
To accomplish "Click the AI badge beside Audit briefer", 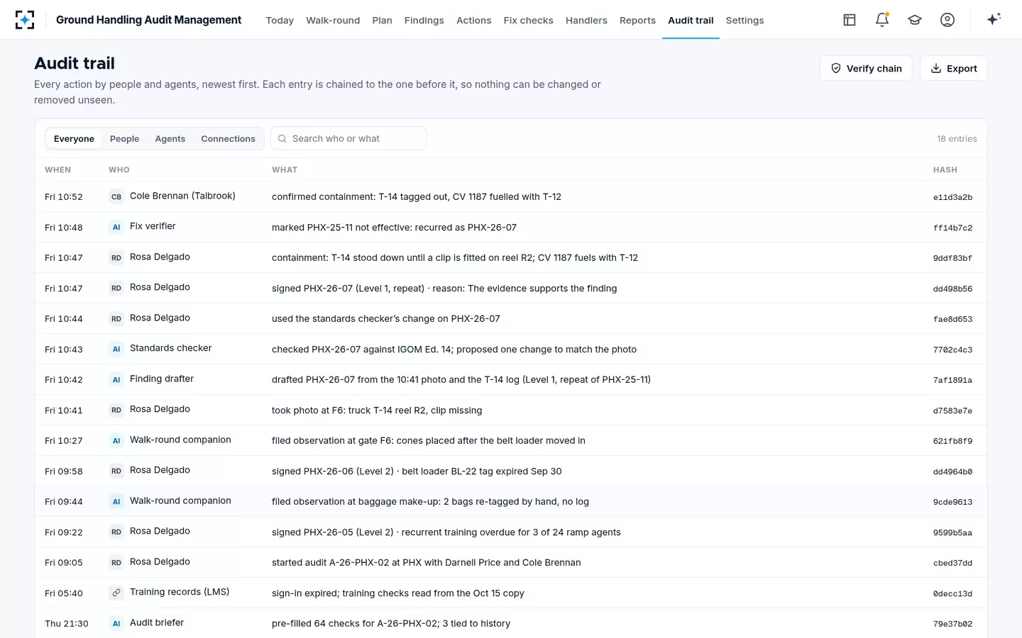I will tap(116, 623).
